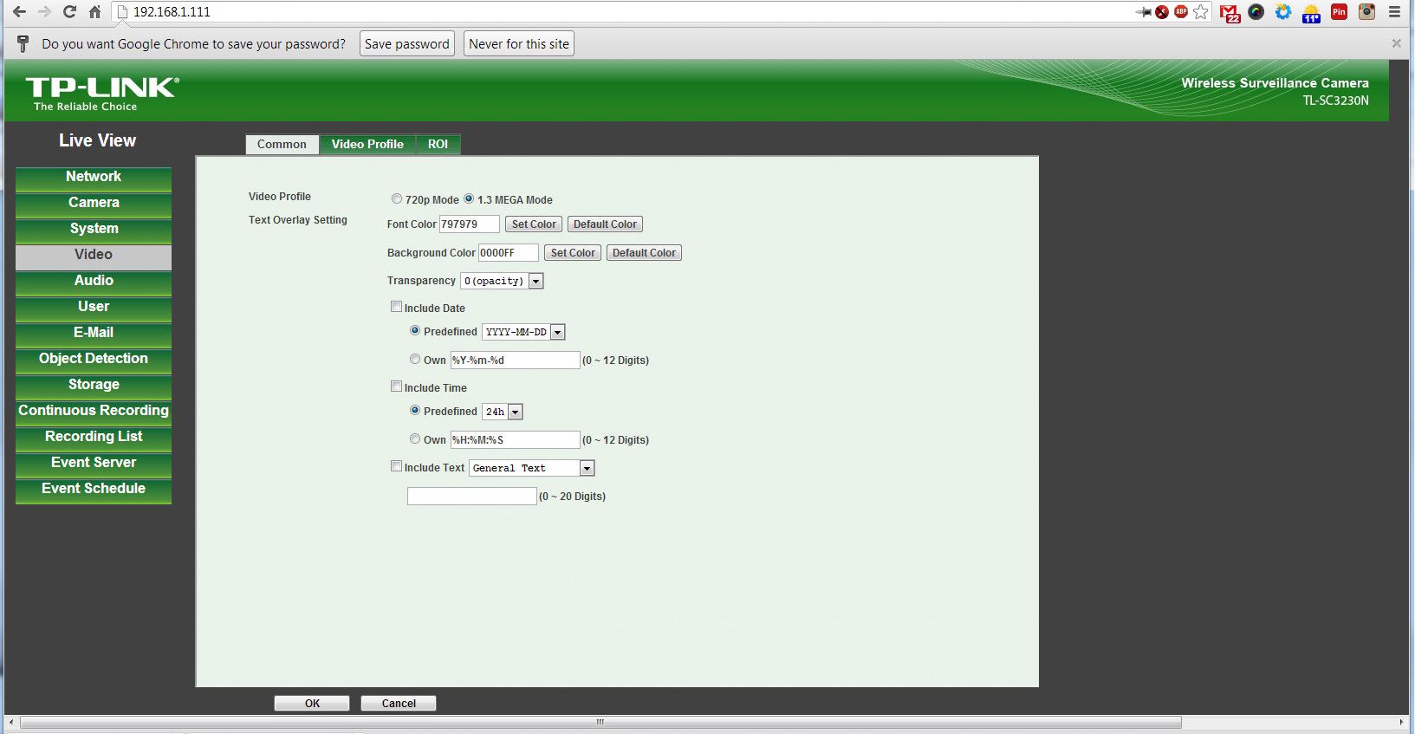1415x734 pixels.
Task: Open the Chrome hamburger menu
Action: click(1394, 12)
